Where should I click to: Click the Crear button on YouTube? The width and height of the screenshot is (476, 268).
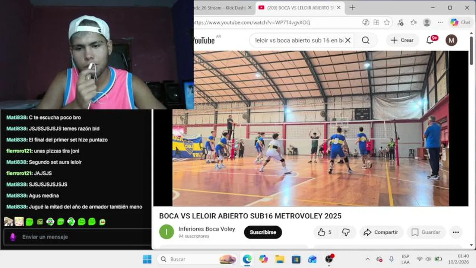(x=402, y=40)
